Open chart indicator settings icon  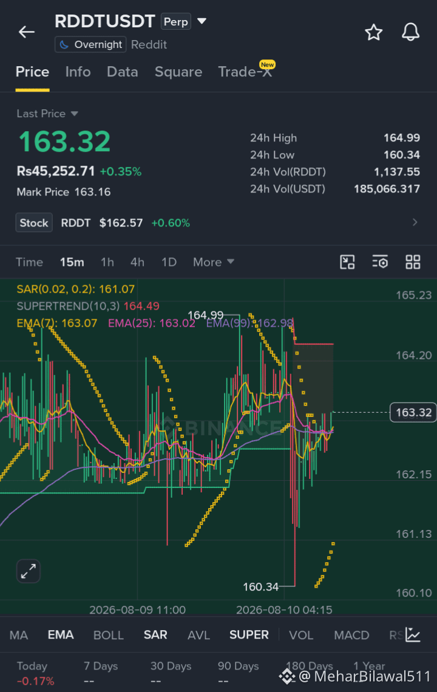380,262
